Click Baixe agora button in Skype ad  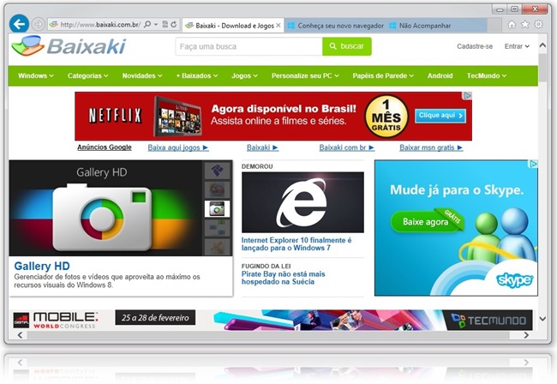coord(426,222)
